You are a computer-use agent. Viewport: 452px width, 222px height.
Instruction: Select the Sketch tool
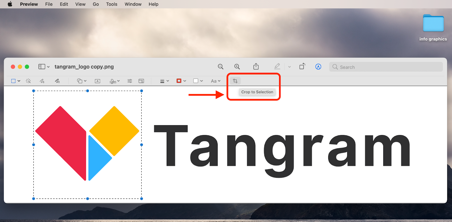42,81
